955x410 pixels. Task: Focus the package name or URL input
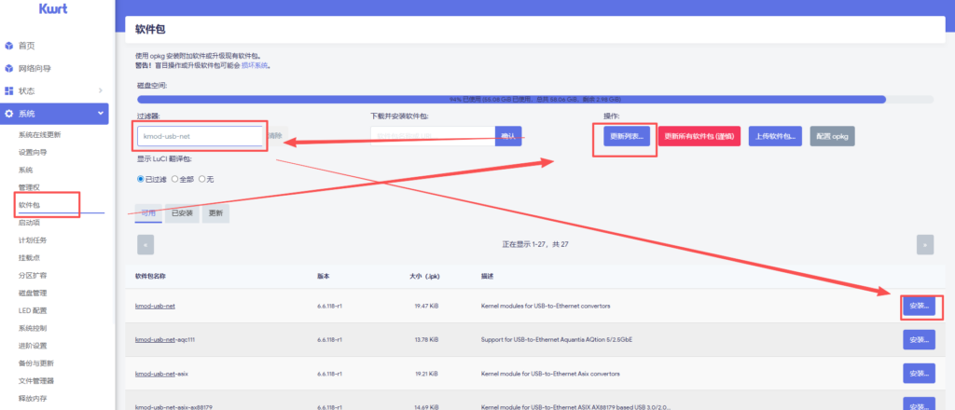(x=433, y=136)
